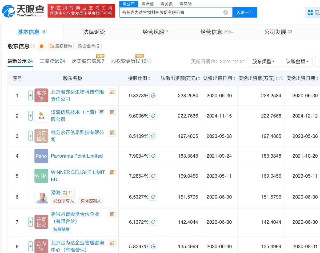Screen dimensions: 320x253
Task: Click the help icon beside 股东信息
Action: [x=33, y=46]
